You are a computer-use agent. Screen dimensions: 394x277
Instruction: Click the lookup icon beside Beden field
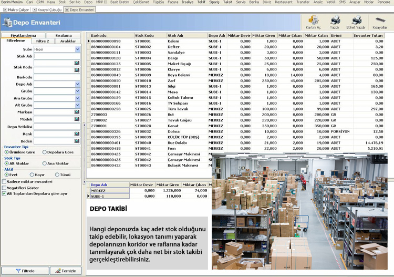tap(77, 141)
